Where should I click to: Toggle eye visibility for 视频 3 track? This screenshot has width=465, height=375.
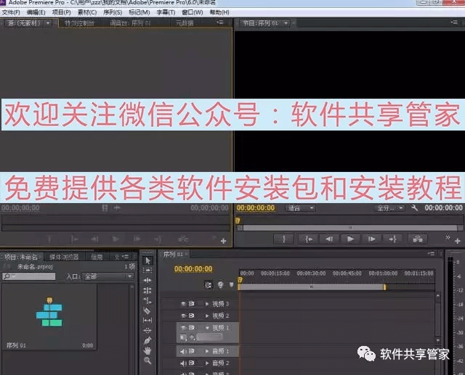click(x=183, y=304)
